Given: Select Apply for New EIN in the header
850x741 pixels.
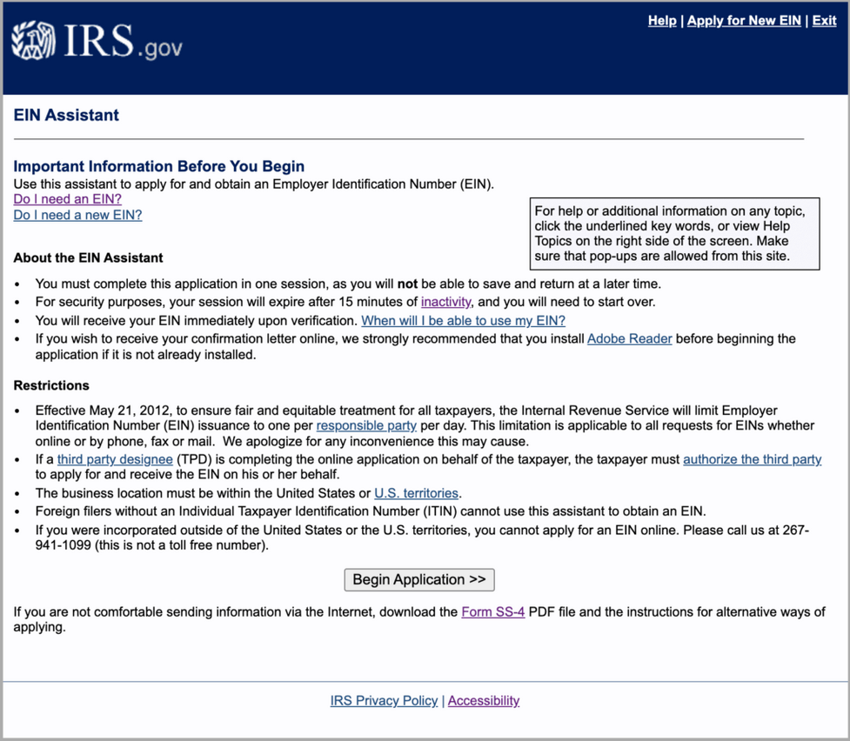Looking at the screenshot, I should pos(744,21).
